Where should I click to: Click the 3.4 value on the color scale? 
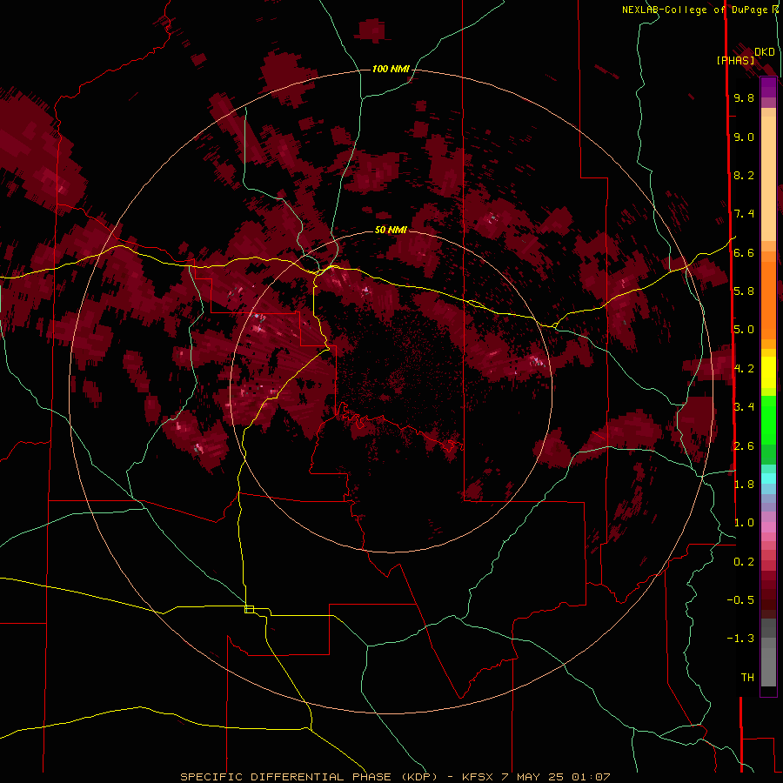(x=744, y=407)
